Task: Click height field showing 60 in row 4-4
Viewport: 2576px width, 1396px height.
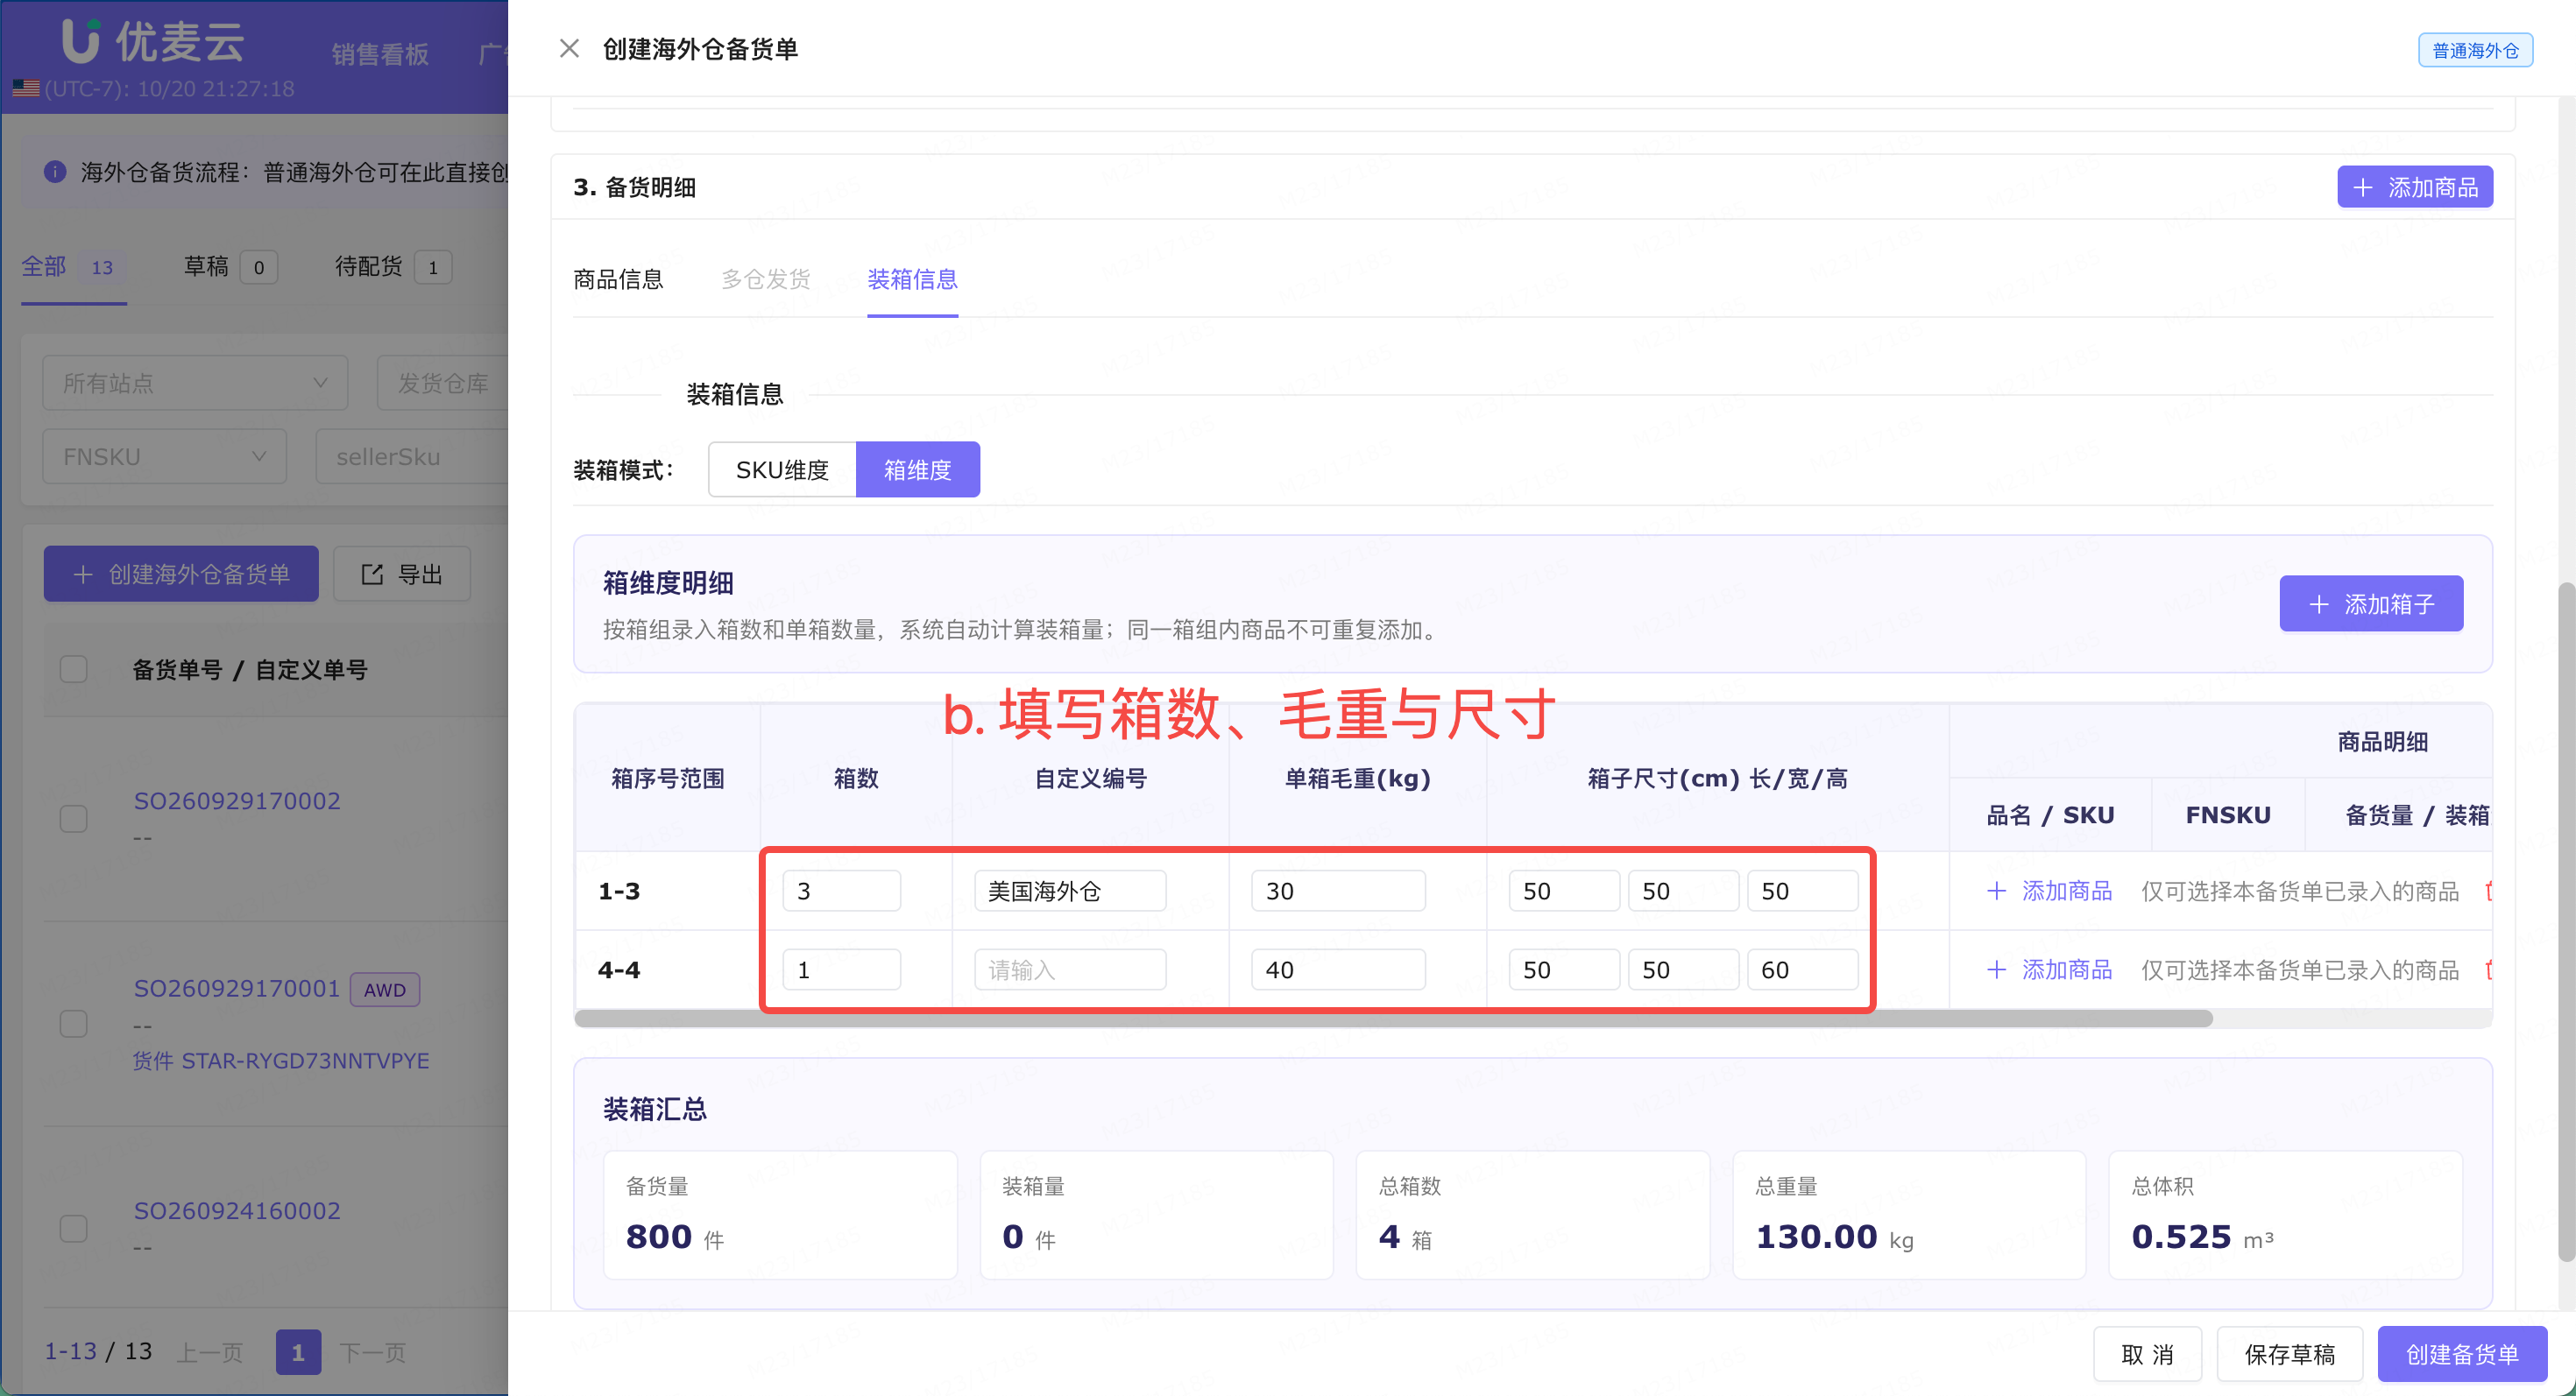Action: click(x=1802, y=969)
